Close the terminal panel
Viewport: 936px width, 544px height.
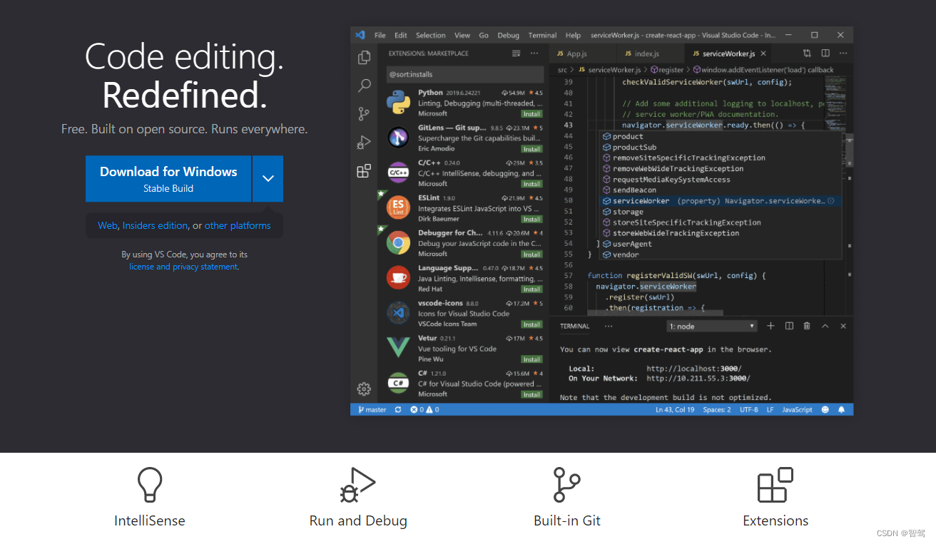tap(843, 326)
